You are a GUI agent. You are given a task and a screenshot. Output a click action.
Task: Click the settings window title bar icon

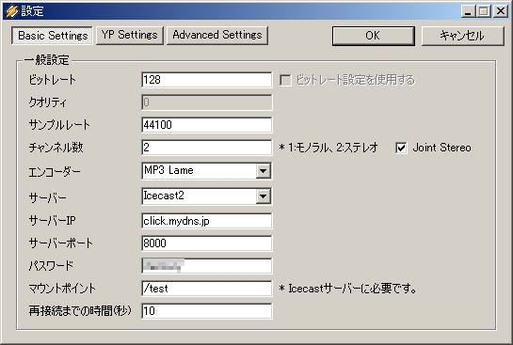12,11
